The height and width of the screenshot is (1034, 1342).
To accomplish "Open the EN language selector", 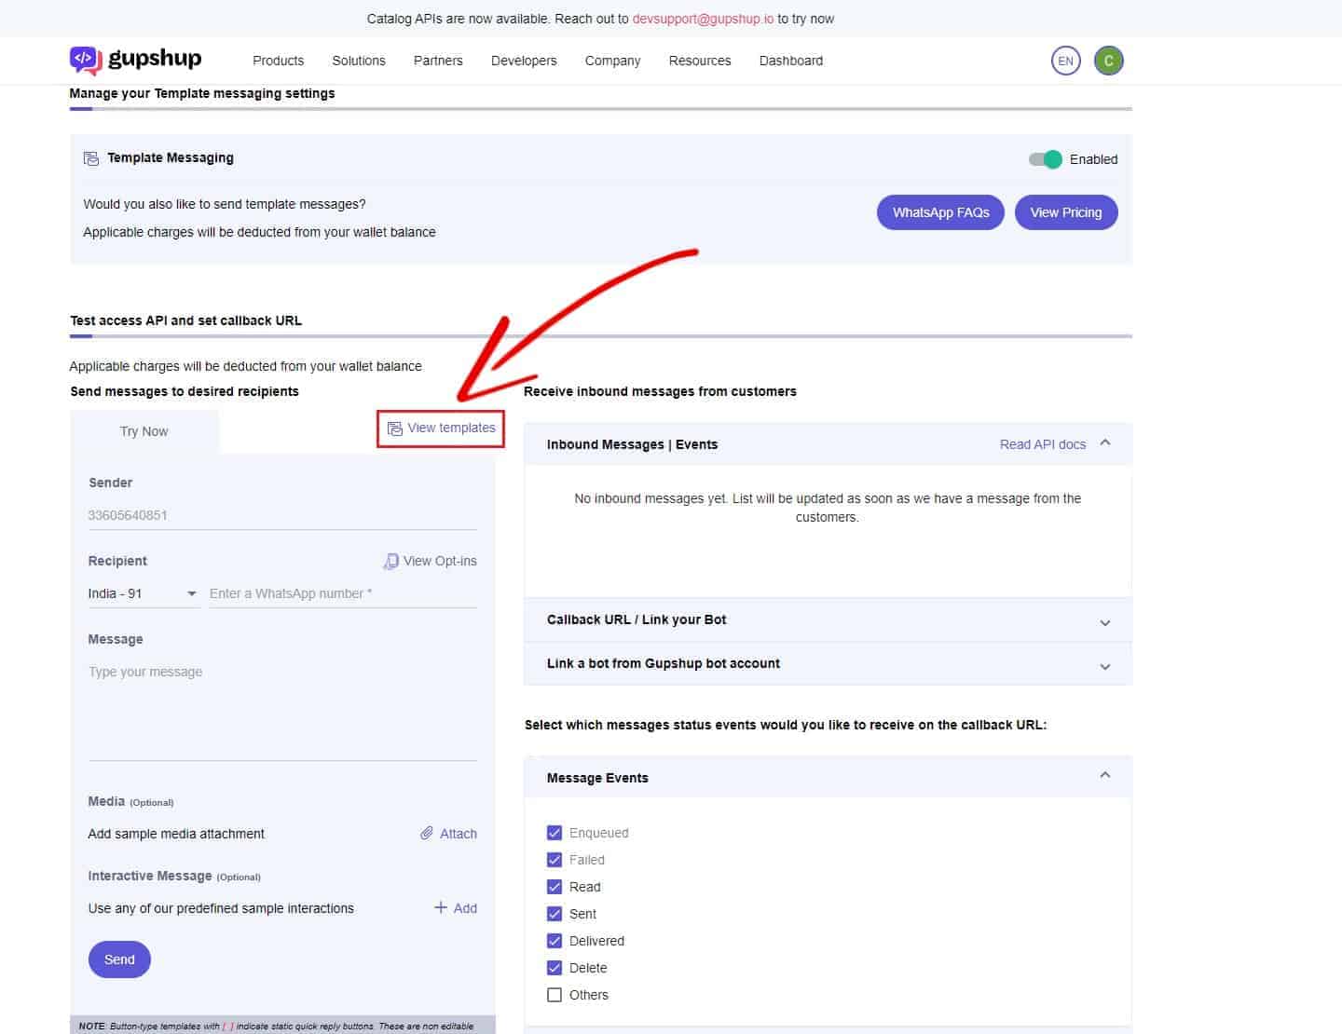I will click(1065, 61).
